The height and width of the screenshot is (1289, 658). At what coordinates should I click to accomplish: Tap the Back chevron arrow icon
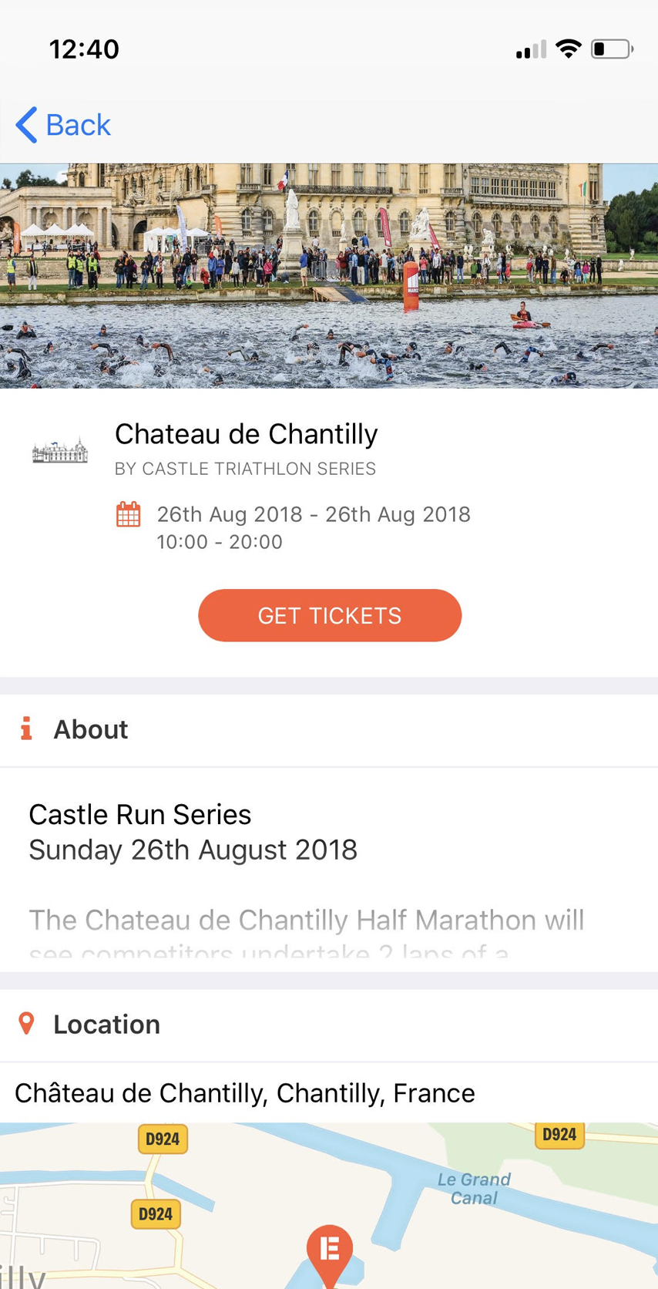(x=26, y=125)
